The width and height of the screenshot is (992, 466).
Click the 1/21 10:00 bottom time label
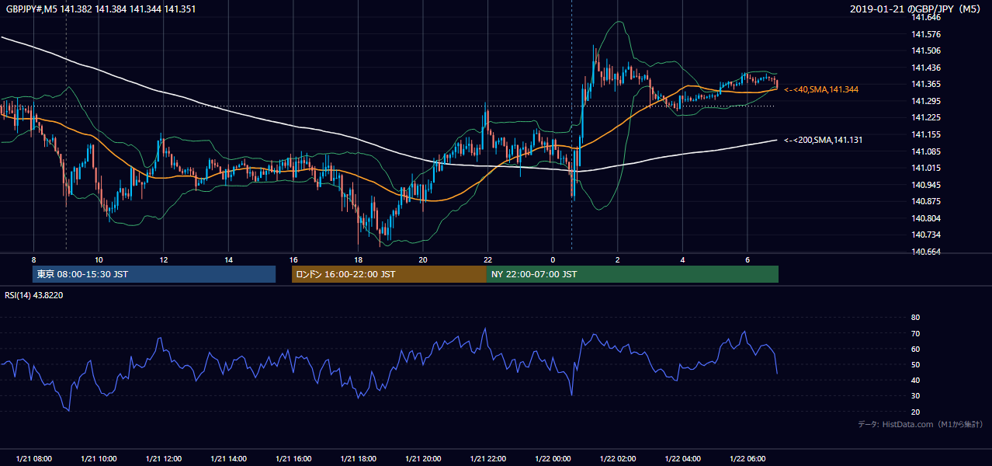99,459
